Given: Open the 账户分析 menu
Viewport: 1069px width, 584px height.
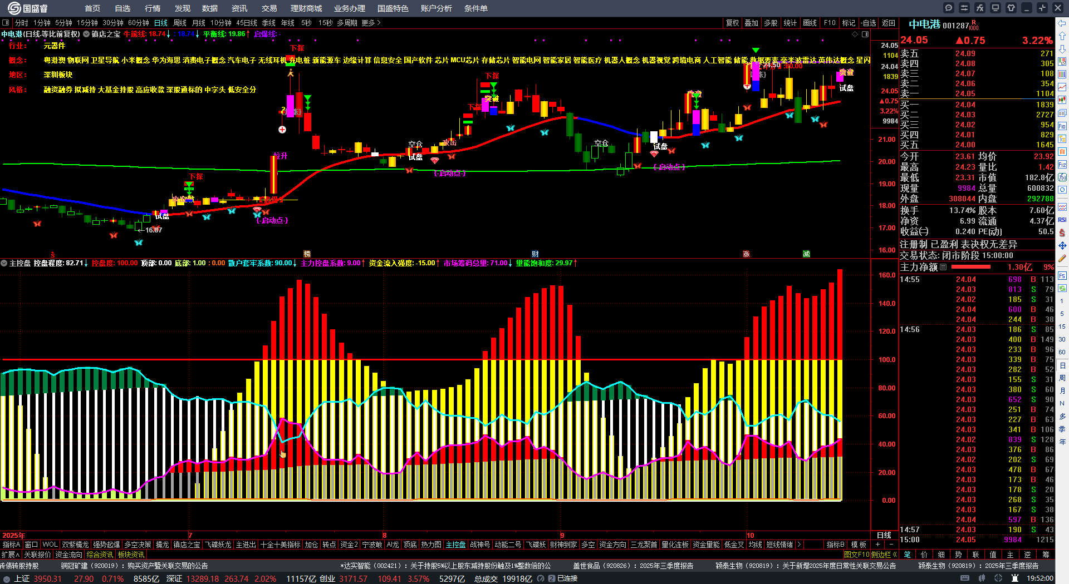Looking at the screenshot, I should 437,8.
